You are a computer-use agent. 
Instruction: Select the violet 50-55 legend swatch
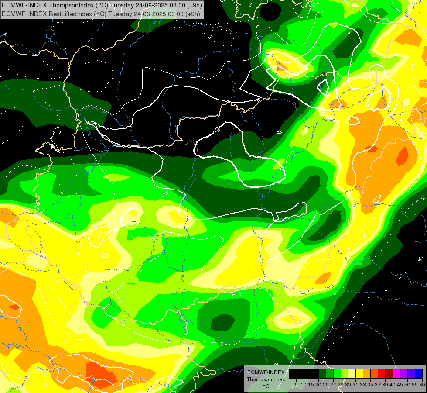(411, 373)
